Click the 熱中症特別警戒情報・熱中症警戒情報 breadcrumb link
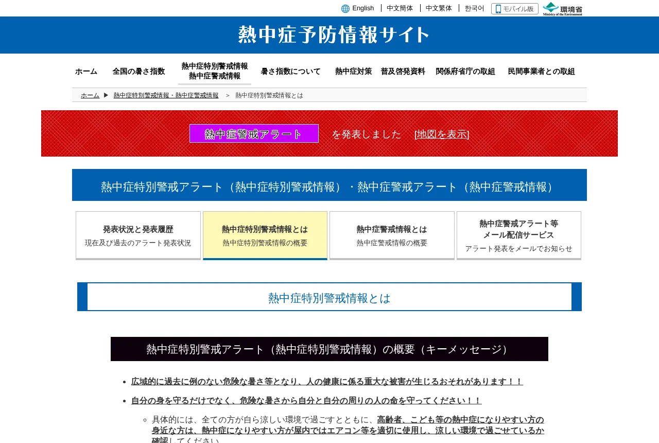 coord(166,95)
